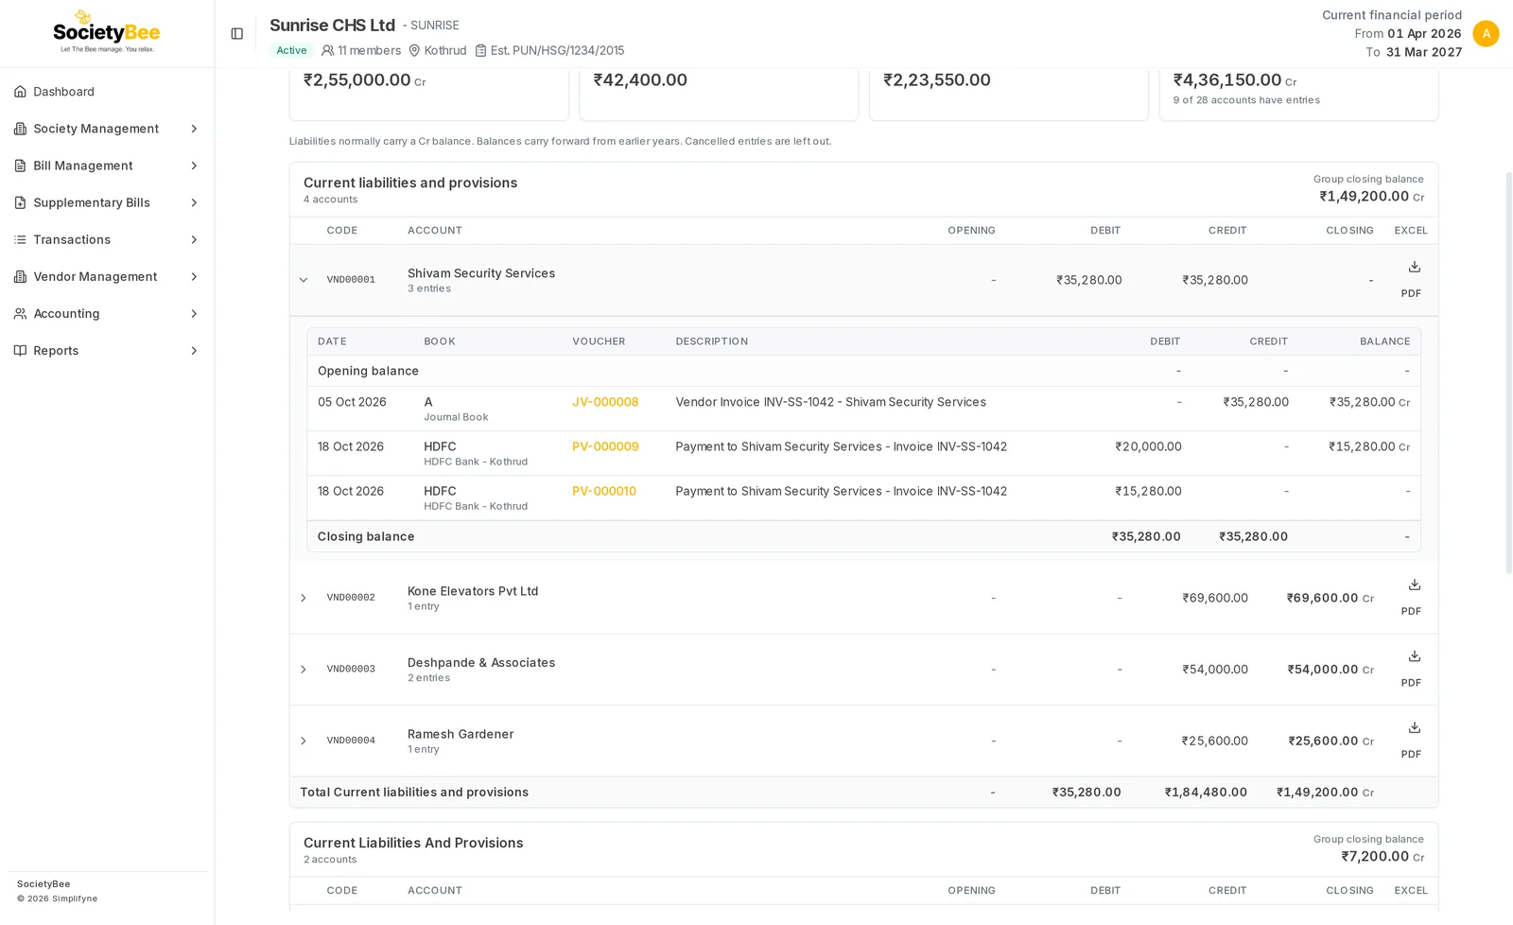This screenshot has width=1513, height=925.
Task: Click the Vendor Management submenu chevron
Action: click(194, 276)
